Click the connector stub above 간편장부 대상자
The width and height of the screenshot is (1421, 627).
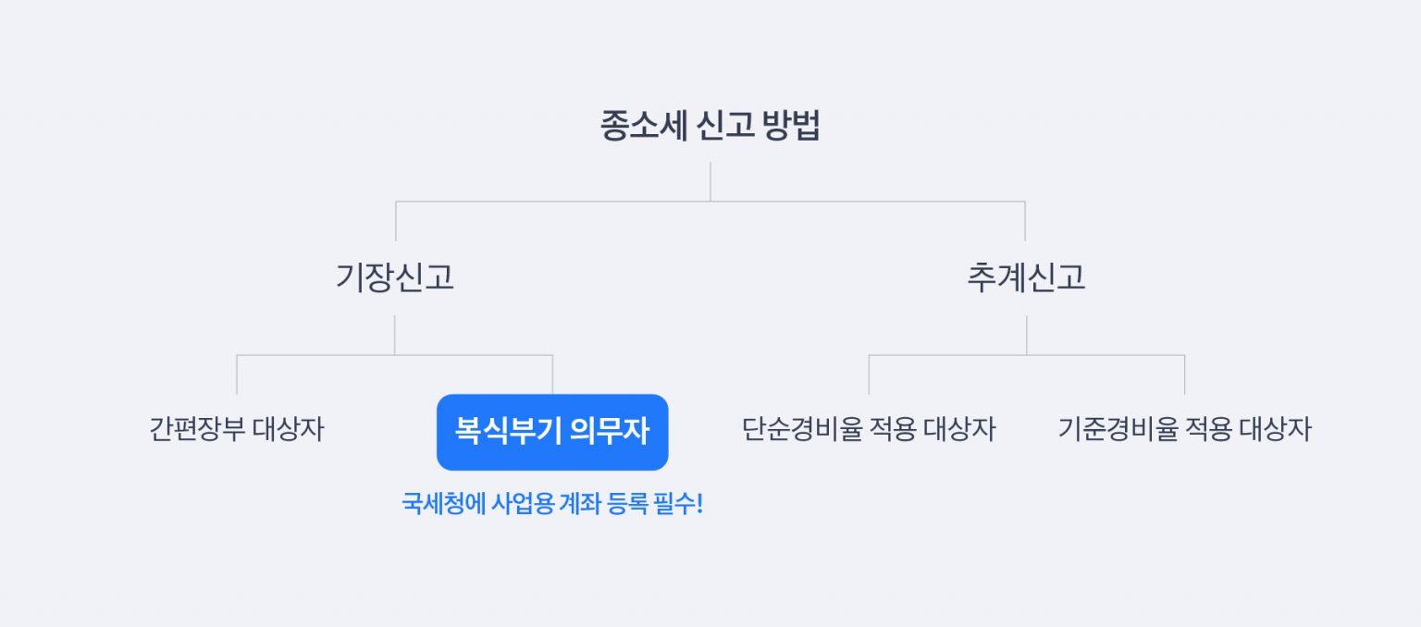(x=237, y=375)
